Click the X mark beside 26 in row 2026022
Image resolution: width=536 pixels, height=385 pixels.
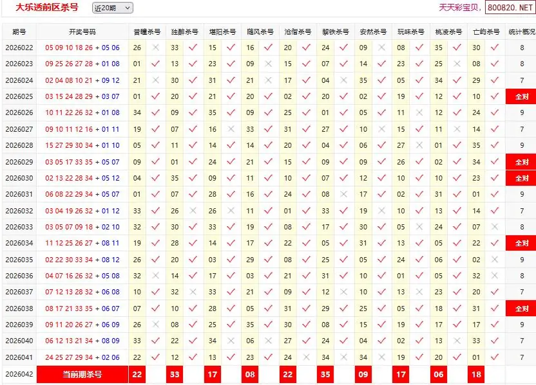click(155, 48)
